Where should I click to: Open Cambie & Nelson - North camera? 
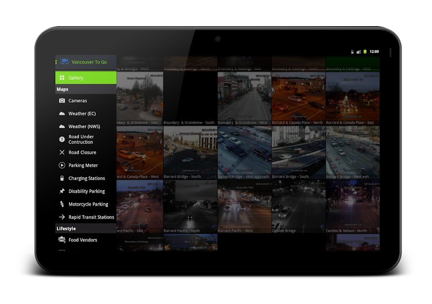tap(353, 207)
